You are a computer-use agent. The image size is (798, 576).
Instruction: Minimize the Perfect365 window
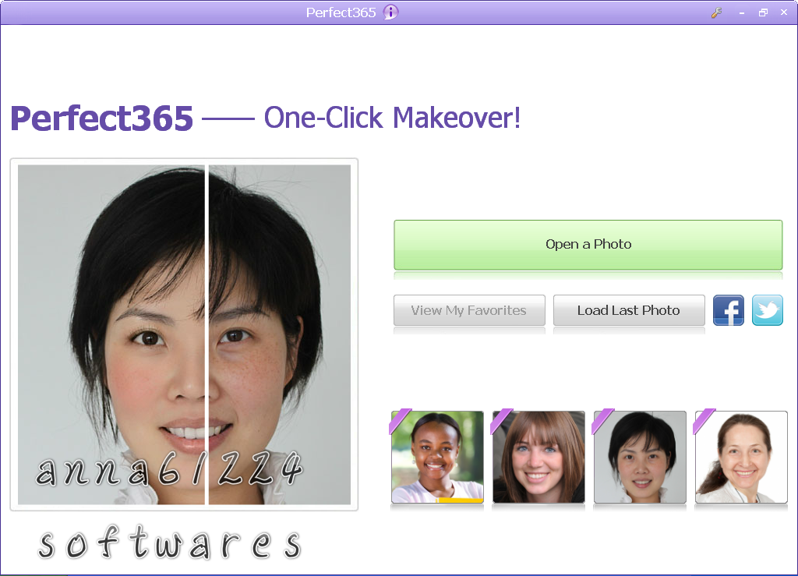[x=742, y=12]
